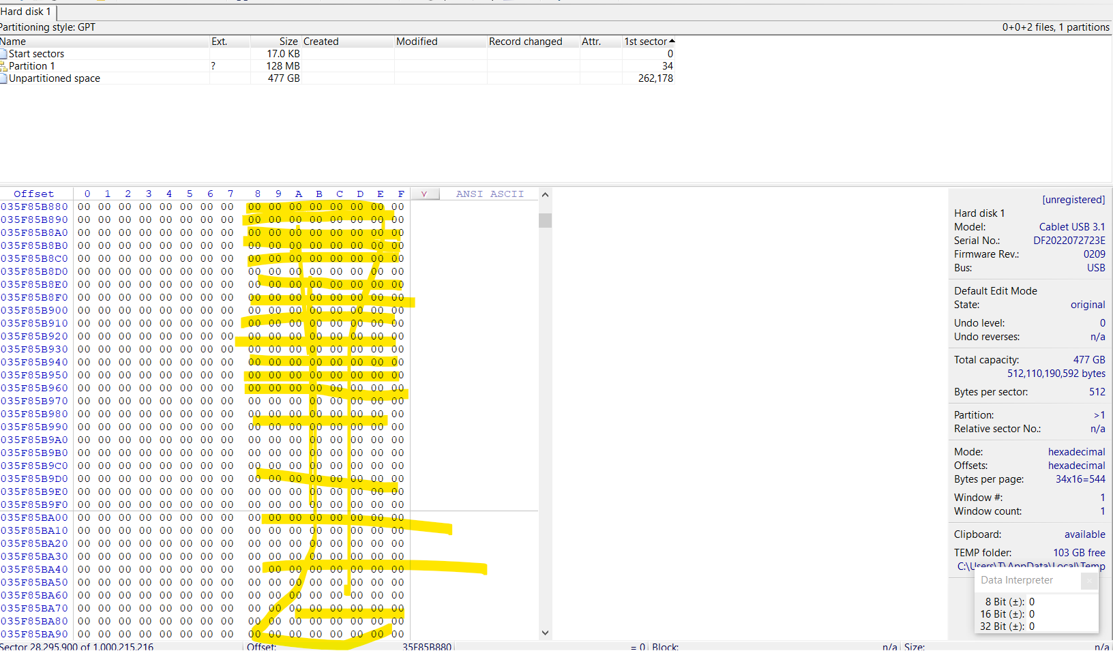This screenshot has height=651, width=1113.
Task: Click offset label 035F85BA90
Action: [34, 634]
